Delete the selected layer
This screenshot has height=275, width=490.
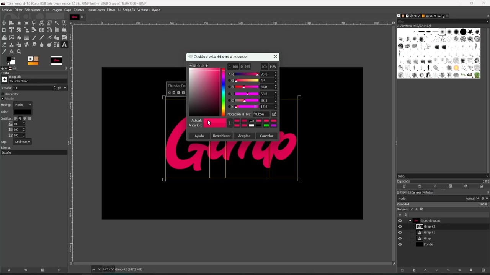click(483, 270)
